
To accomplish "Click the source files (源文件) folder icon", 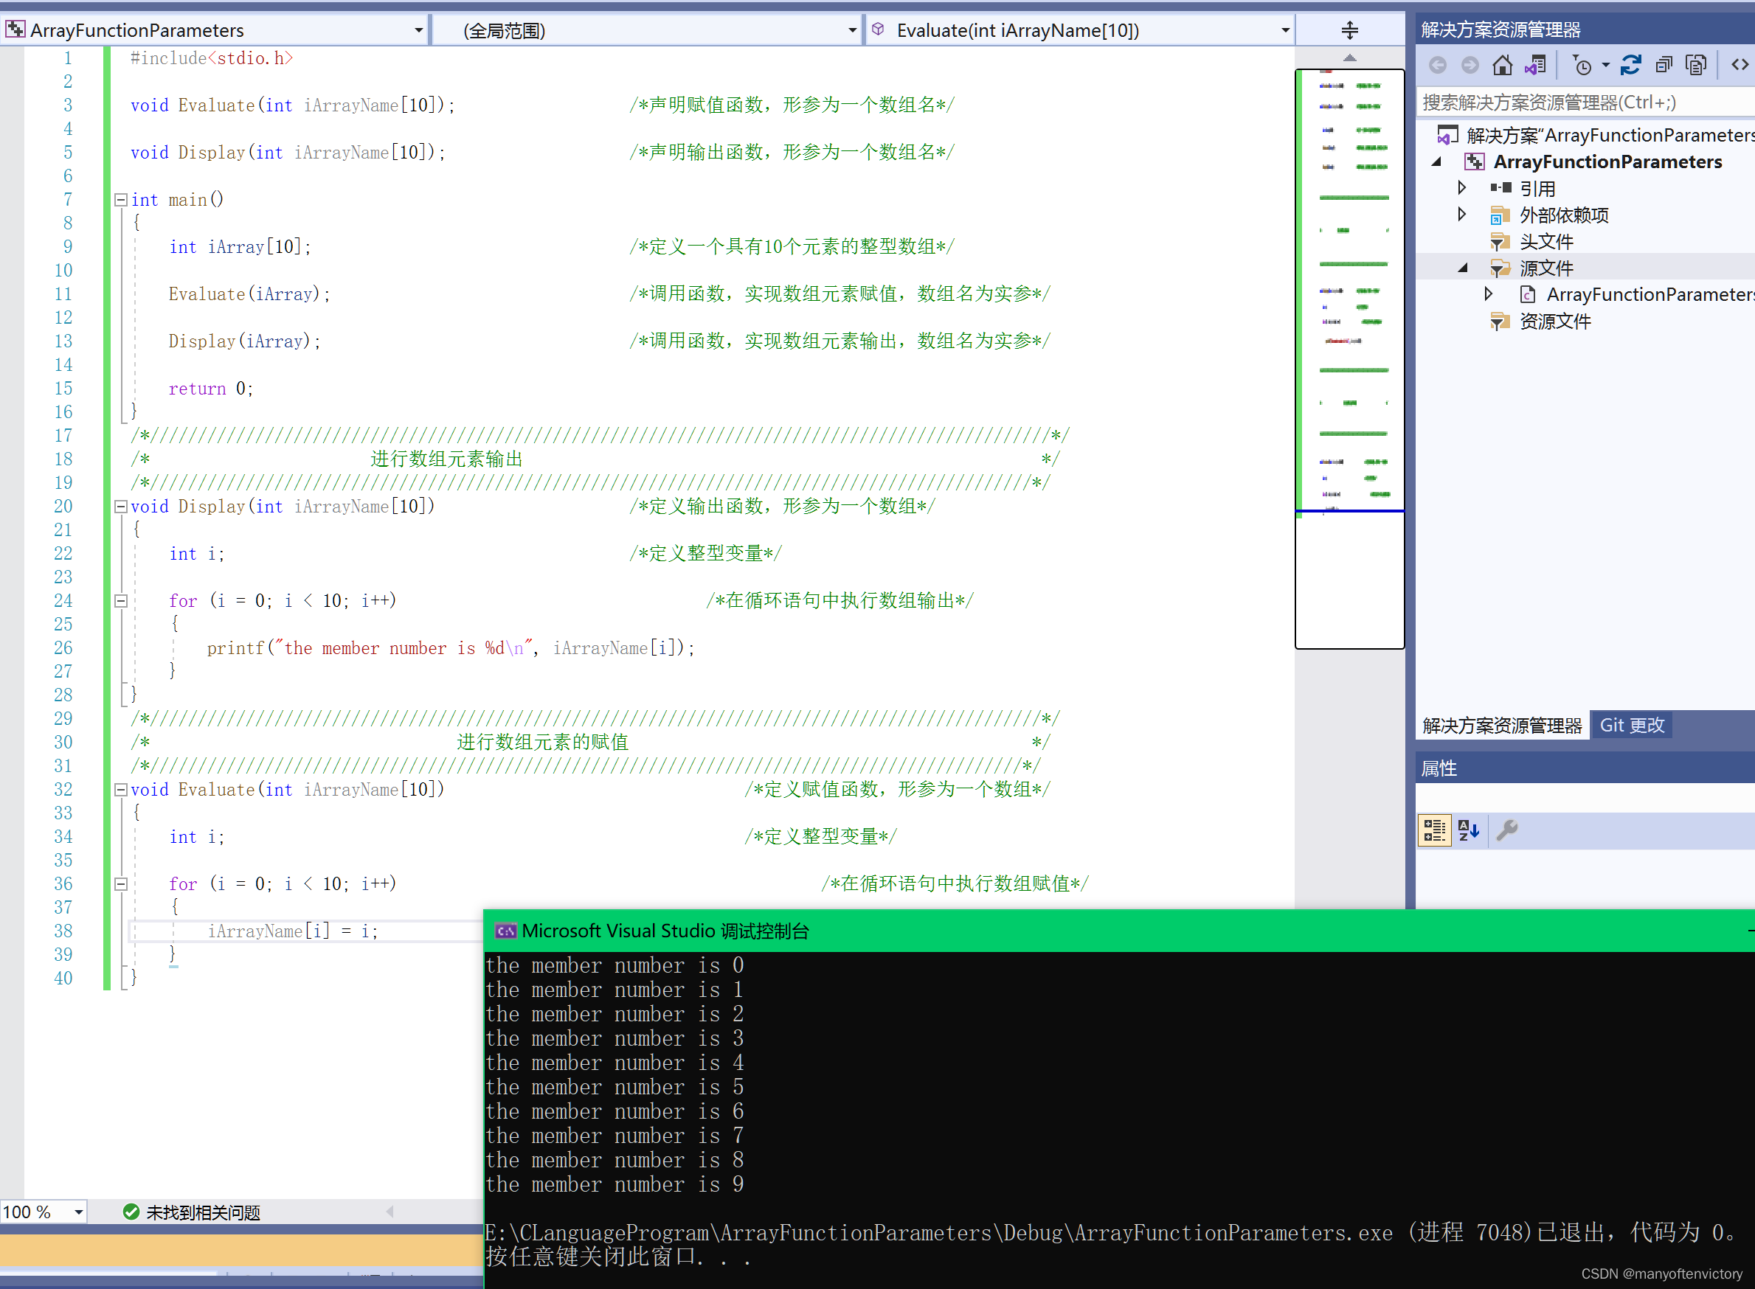I will pyautogui.click(x=1499, y=268).
